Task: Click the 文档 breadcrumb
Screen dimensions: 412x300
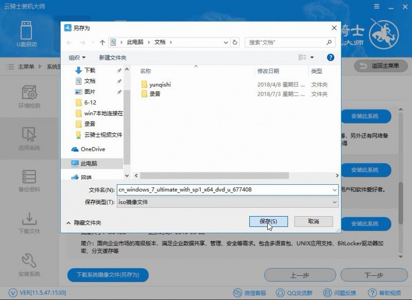Action: point(160,42)
